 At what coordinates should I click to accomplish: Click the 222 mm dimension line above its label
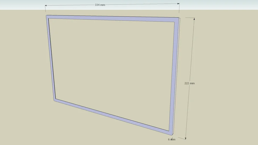[x=192, y=51]
